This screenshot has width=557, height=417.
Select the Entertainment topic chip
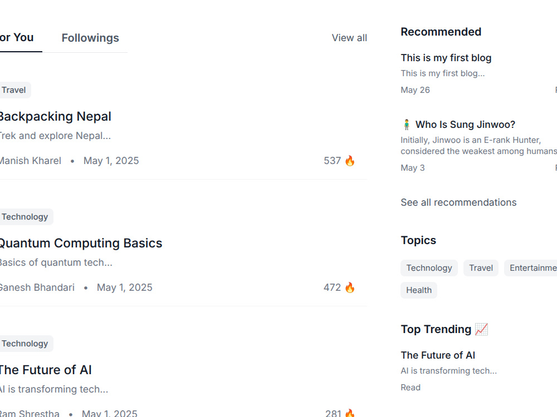click(x=531, y=268)
